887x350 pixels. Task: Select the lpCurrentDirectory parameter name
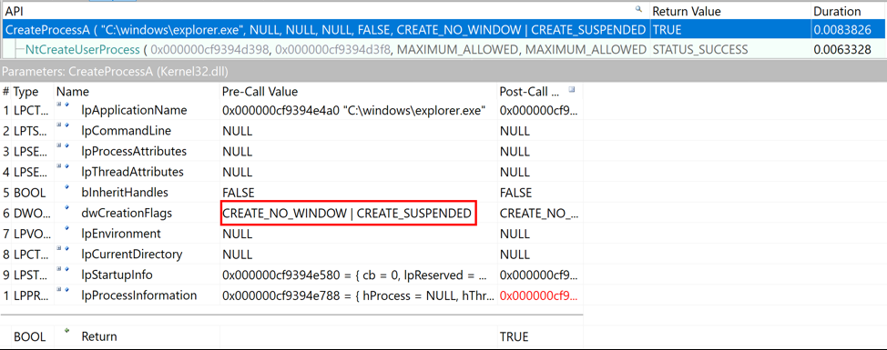point(132,255)
